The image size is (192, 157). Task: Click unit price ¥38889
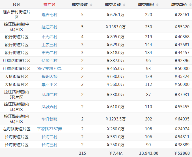(x=182, y=145)
